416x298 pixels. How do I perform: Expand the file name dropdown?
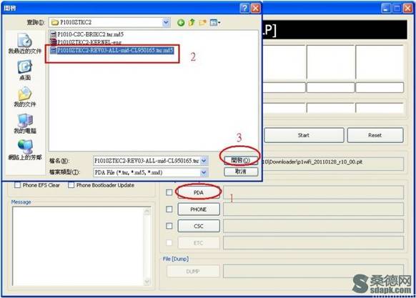pos(204,161)
